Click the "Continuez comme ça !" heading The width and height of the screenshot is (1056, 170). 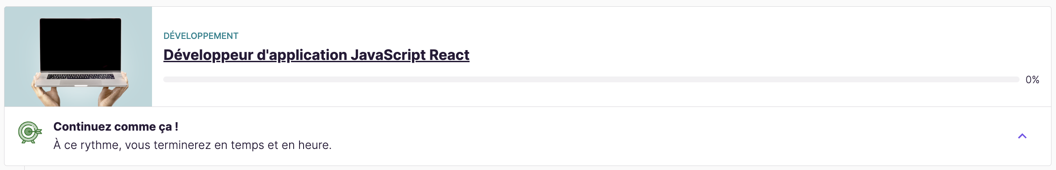pyautogui.click(x=116, y=127)
